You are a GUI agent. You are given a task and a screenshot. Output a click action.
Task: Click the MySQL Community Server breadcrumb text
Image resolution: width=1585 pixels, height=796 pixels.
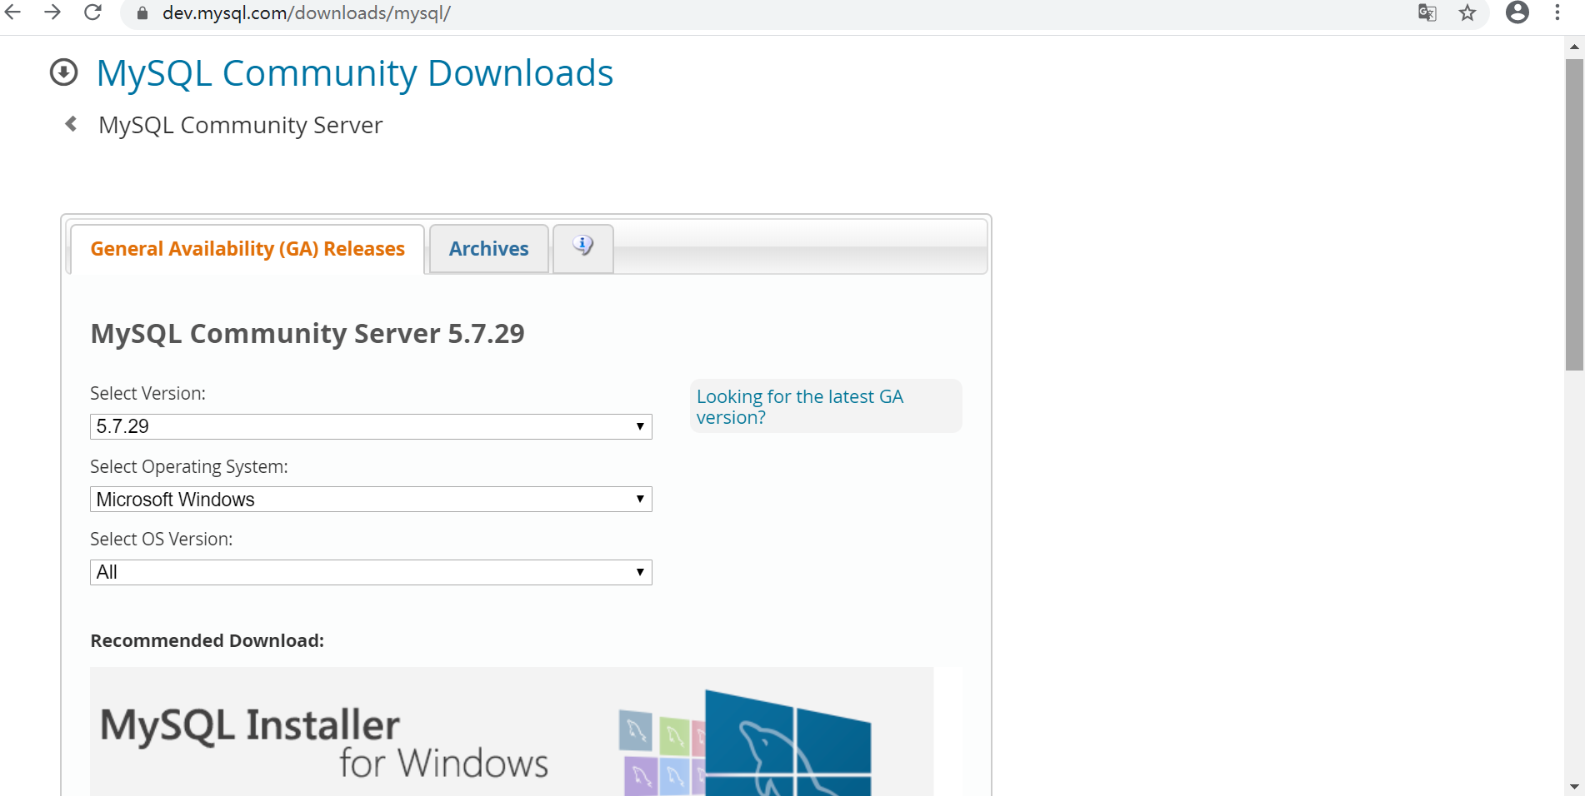click(x=241, y=125)
